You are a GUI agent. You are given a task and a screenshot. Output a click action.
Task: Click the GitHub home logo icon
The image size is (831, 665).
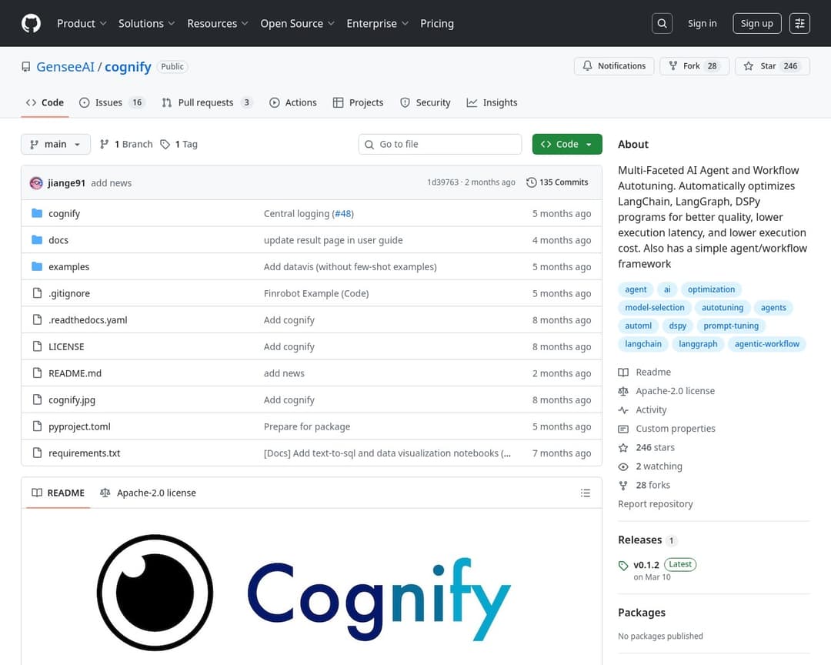31,23
